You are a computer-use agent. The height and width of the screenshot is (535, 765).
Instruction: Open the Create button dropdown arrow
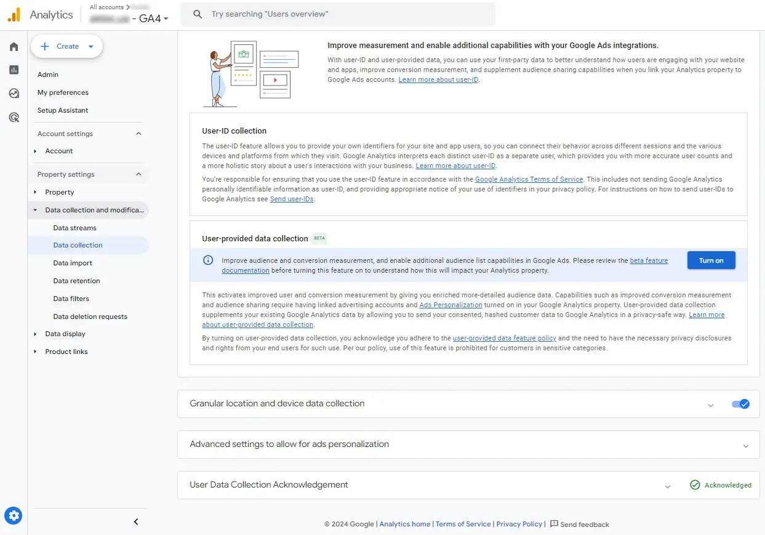(x=91, y=46)
